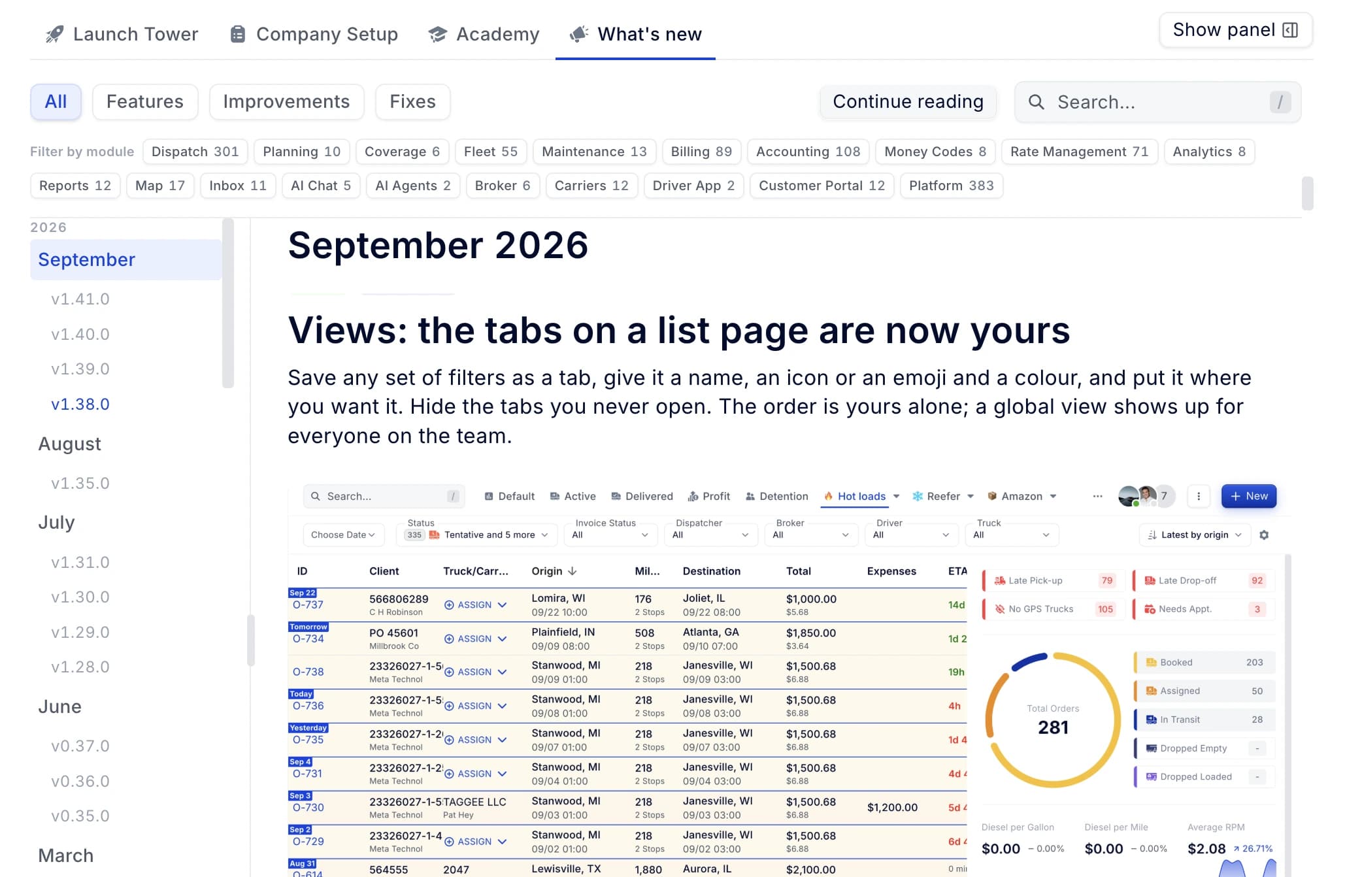Click the Needs Appt. icon
The width and height of the screenshot is (1345, 877).
[x=1150, y=609]
